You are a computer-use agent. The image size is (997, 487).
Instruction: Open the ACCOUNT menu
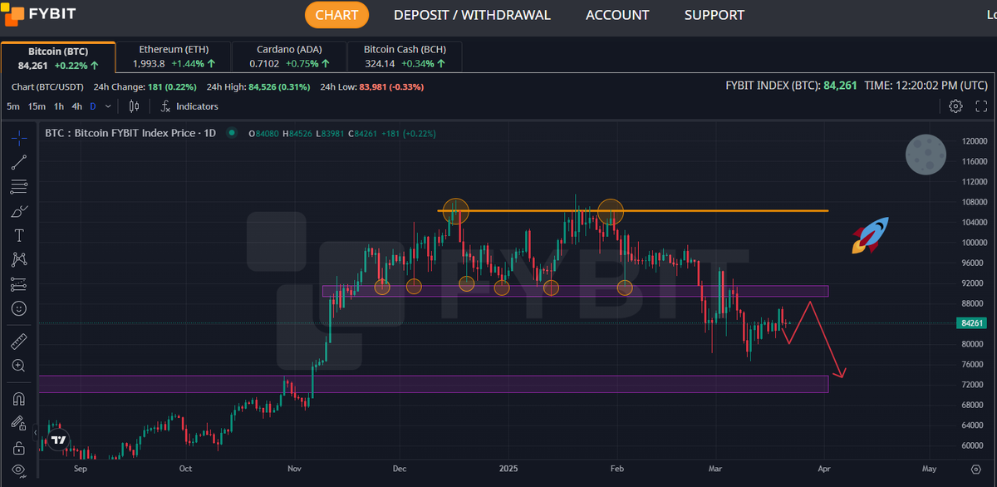617,15
